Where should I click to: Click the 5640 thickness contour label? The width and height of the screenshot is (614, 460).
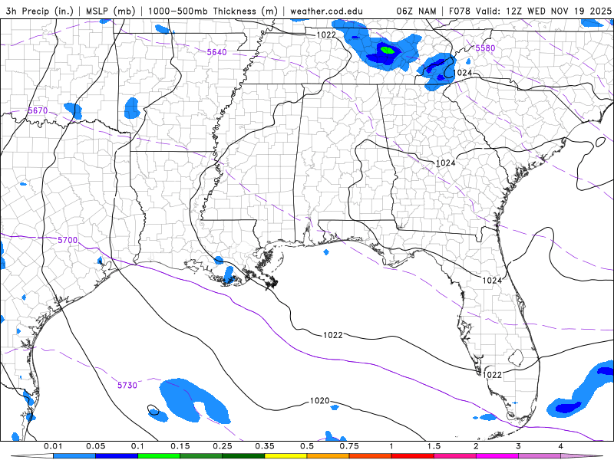click(216, 52)
